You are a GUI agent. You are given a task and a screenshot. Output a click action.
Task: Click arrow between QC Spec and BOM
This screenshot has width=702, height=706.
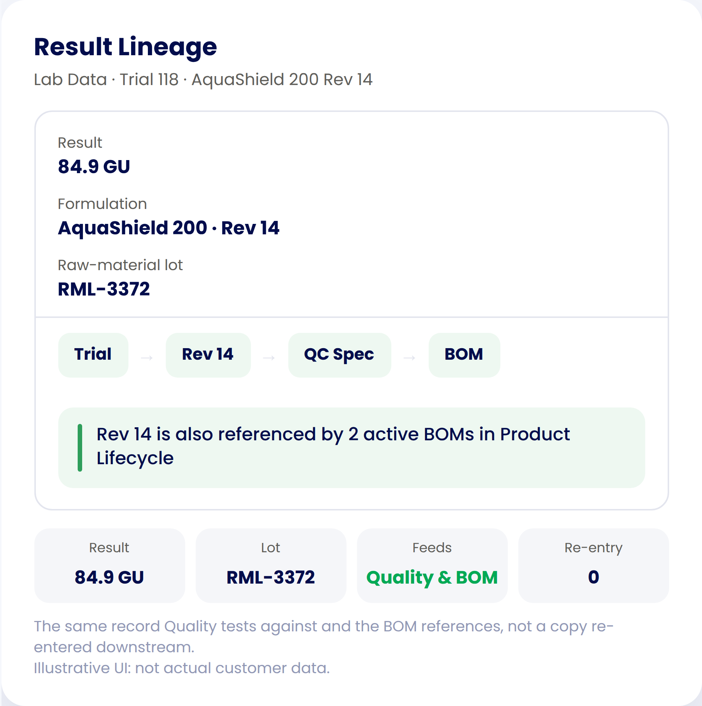pyautogui.click(x=410, y=358)
